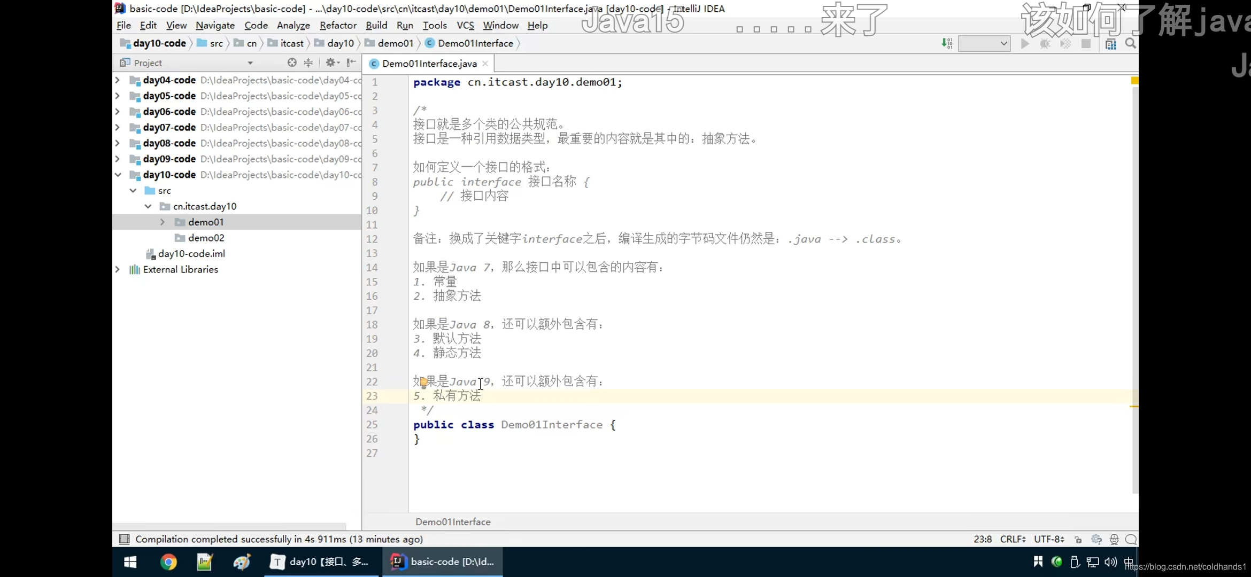Expand the day09-code module
The image size is (1251, 577).
click(118, 159)
